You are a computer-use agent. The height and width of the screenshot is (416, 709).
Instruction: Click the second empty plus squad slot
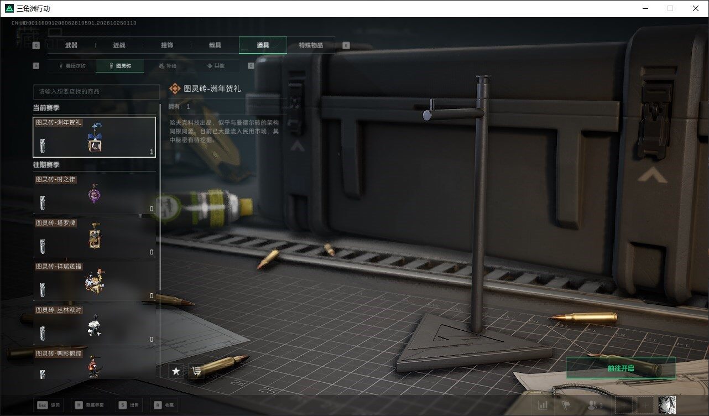(645, 405)
